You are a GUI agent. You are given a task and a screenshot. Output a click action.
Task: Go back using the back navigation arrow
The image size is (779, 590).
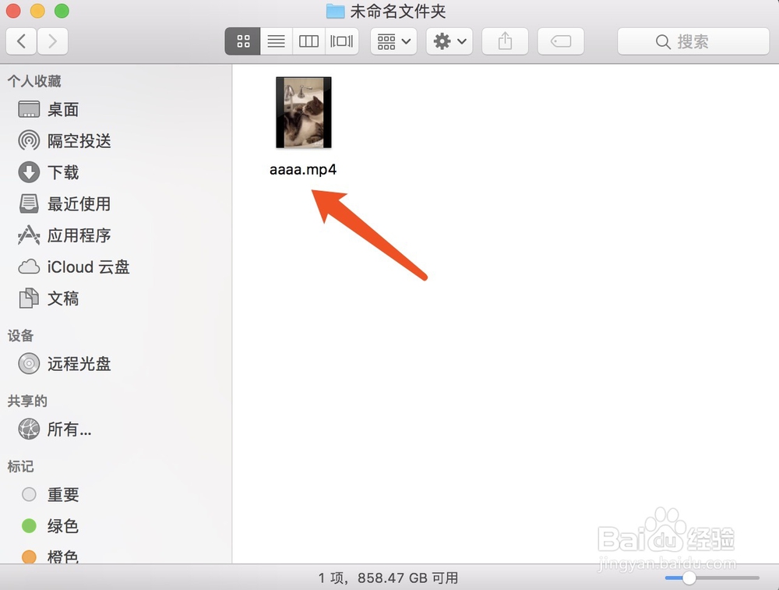click(21, 41)
